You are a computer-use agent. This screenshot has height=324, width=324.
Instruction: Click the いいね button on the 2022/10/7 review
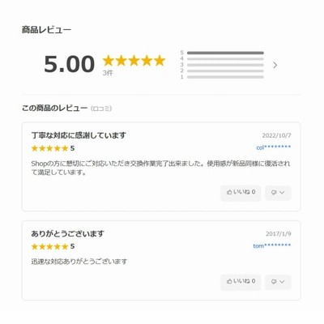(x=241, y=193)
